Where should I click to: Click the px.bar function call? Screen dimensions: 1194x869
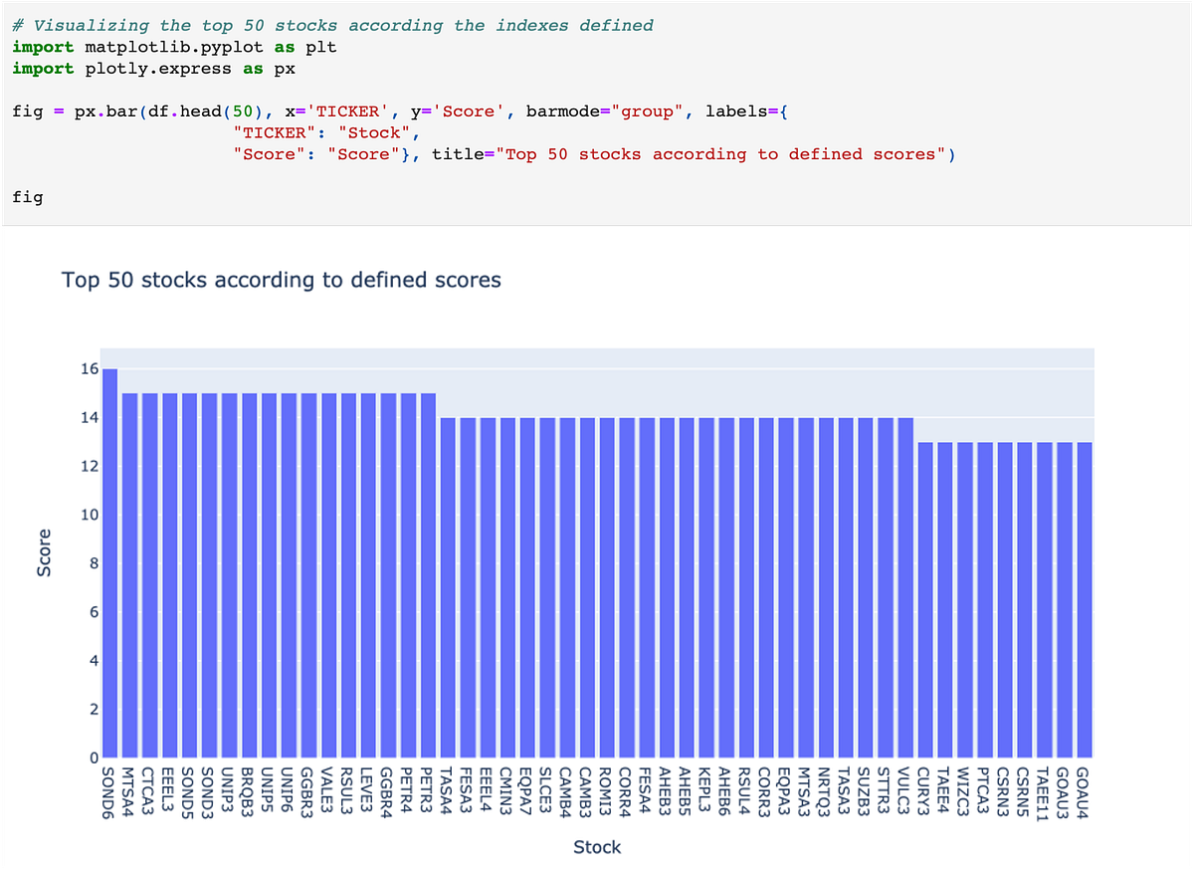104,110
